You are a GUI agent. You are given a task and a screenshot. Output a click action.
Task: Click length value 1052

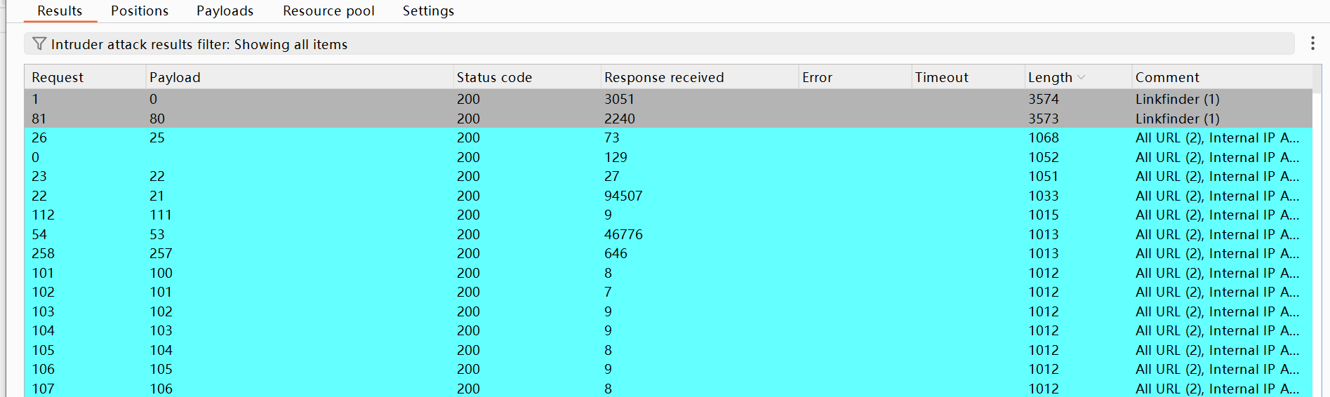click(x=1044, y=157)
